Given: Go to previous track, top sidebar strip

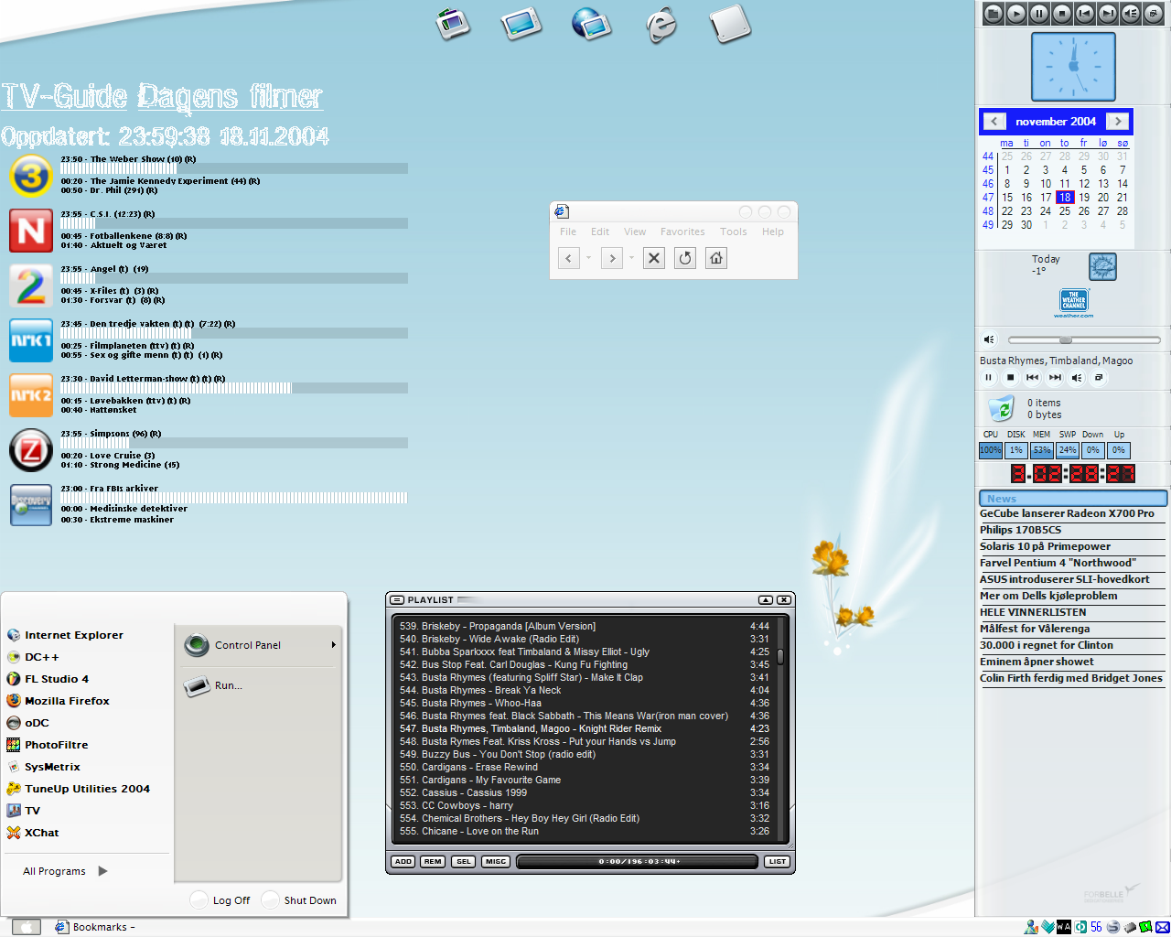Looking at the screenshot, I should click(x=1085, y=13).
